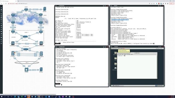Open the Status sidebar icon
This screenshot has width=175, height=98.
[x=1, y=26]
